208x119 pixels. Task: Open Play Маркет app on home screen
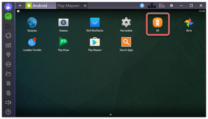coord(95,42)
